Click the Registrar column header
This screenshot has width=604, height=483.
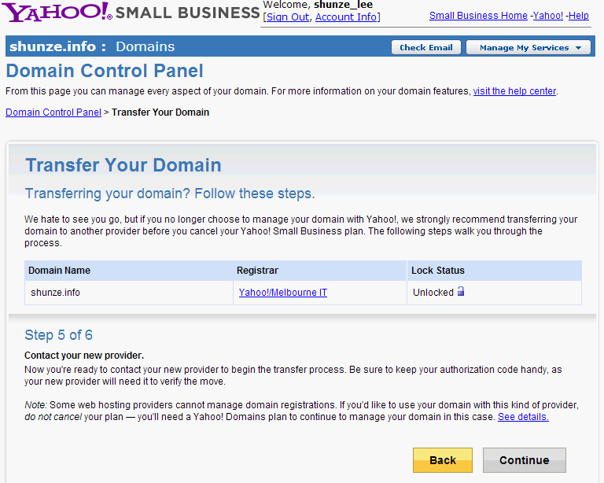257,271
